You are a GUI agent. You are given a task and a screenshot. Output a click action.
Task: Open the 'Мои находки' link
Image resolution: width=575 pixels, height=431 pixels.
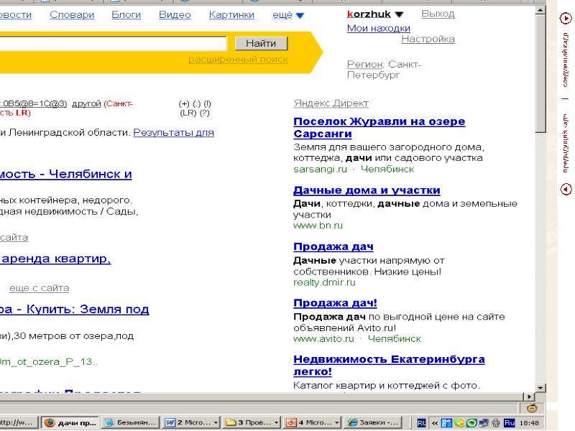[x=379, y=28]
